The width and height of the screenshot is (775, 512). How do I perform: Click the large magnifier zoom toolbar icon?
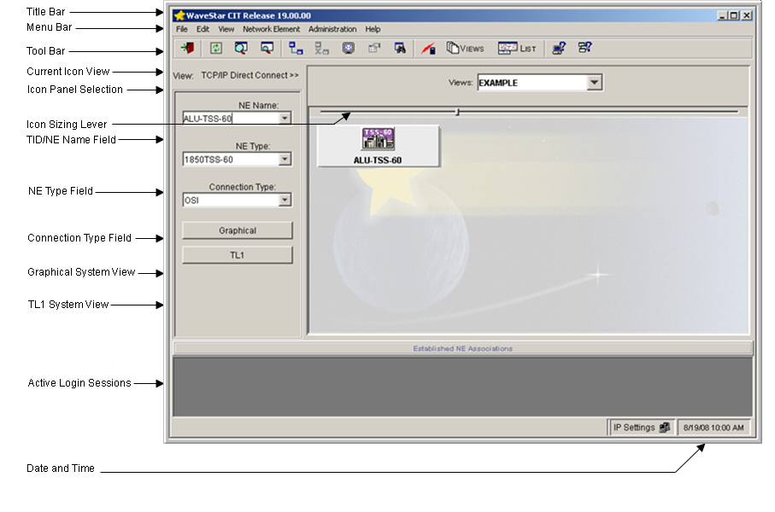[x=241, y=49]
